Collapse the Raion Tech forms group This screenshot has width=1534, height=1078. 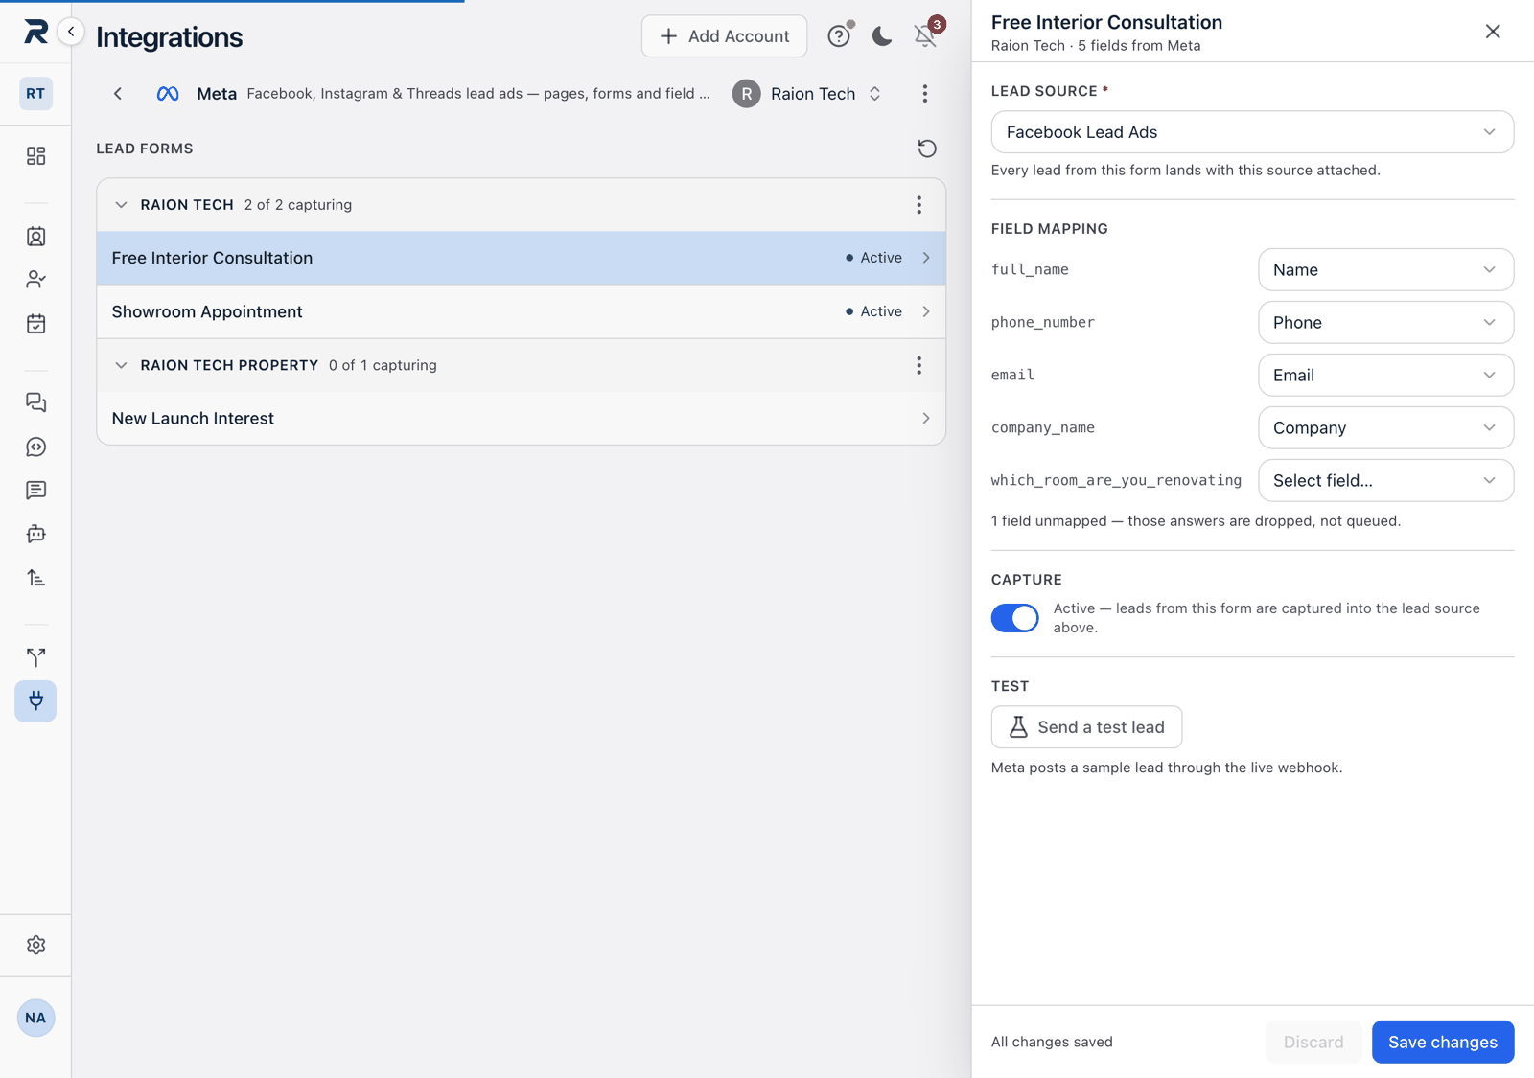point(121,204)
